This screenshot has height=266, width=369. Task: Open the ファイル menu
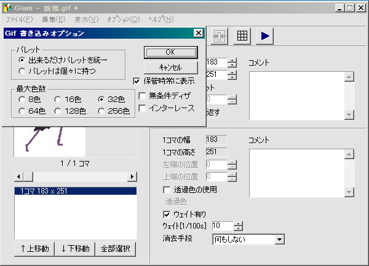20,20
